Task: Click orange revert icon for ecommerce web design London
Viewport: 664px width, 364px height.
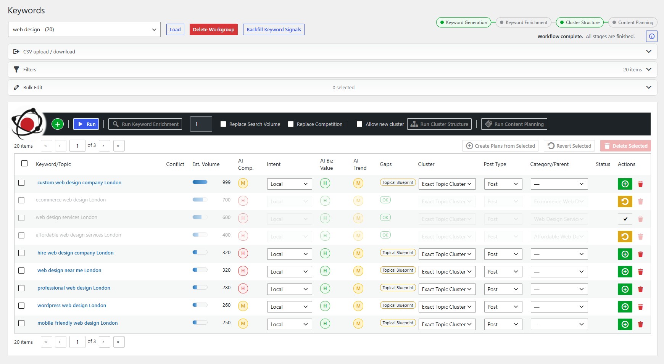Action: pos(625,201)
